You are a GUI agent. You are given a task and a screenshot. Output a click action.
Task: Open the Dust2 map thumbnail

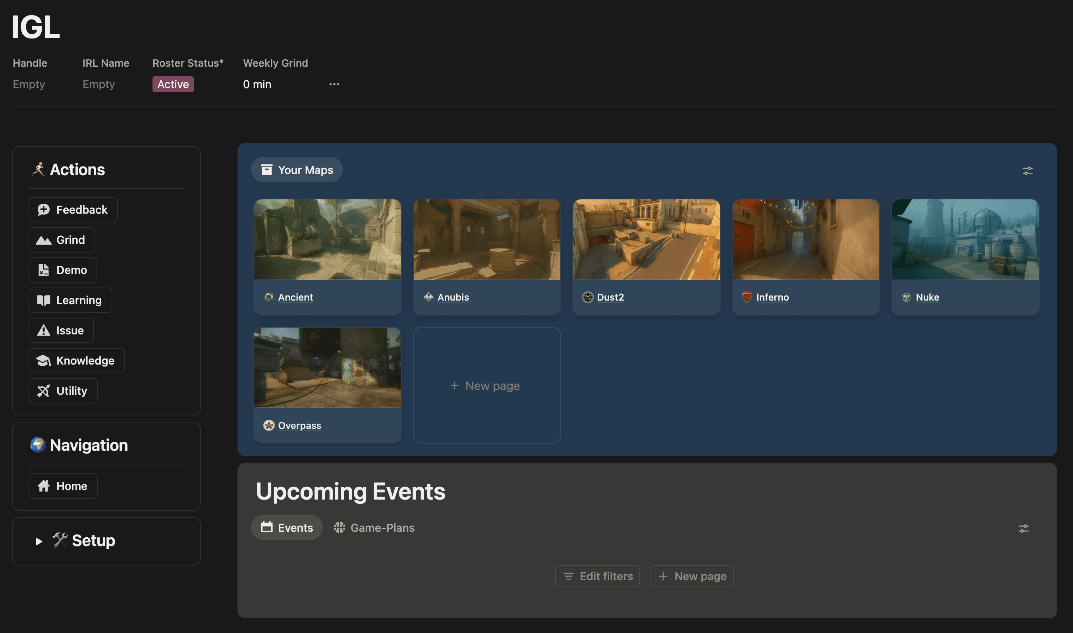point(646,240)
